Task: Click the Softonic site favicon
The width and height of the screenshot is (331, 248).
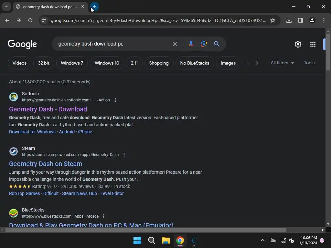Action: [x=14, y=97]
